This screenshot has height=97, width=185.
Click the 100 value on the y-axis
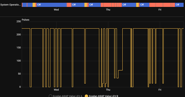(x=19, y=61)
